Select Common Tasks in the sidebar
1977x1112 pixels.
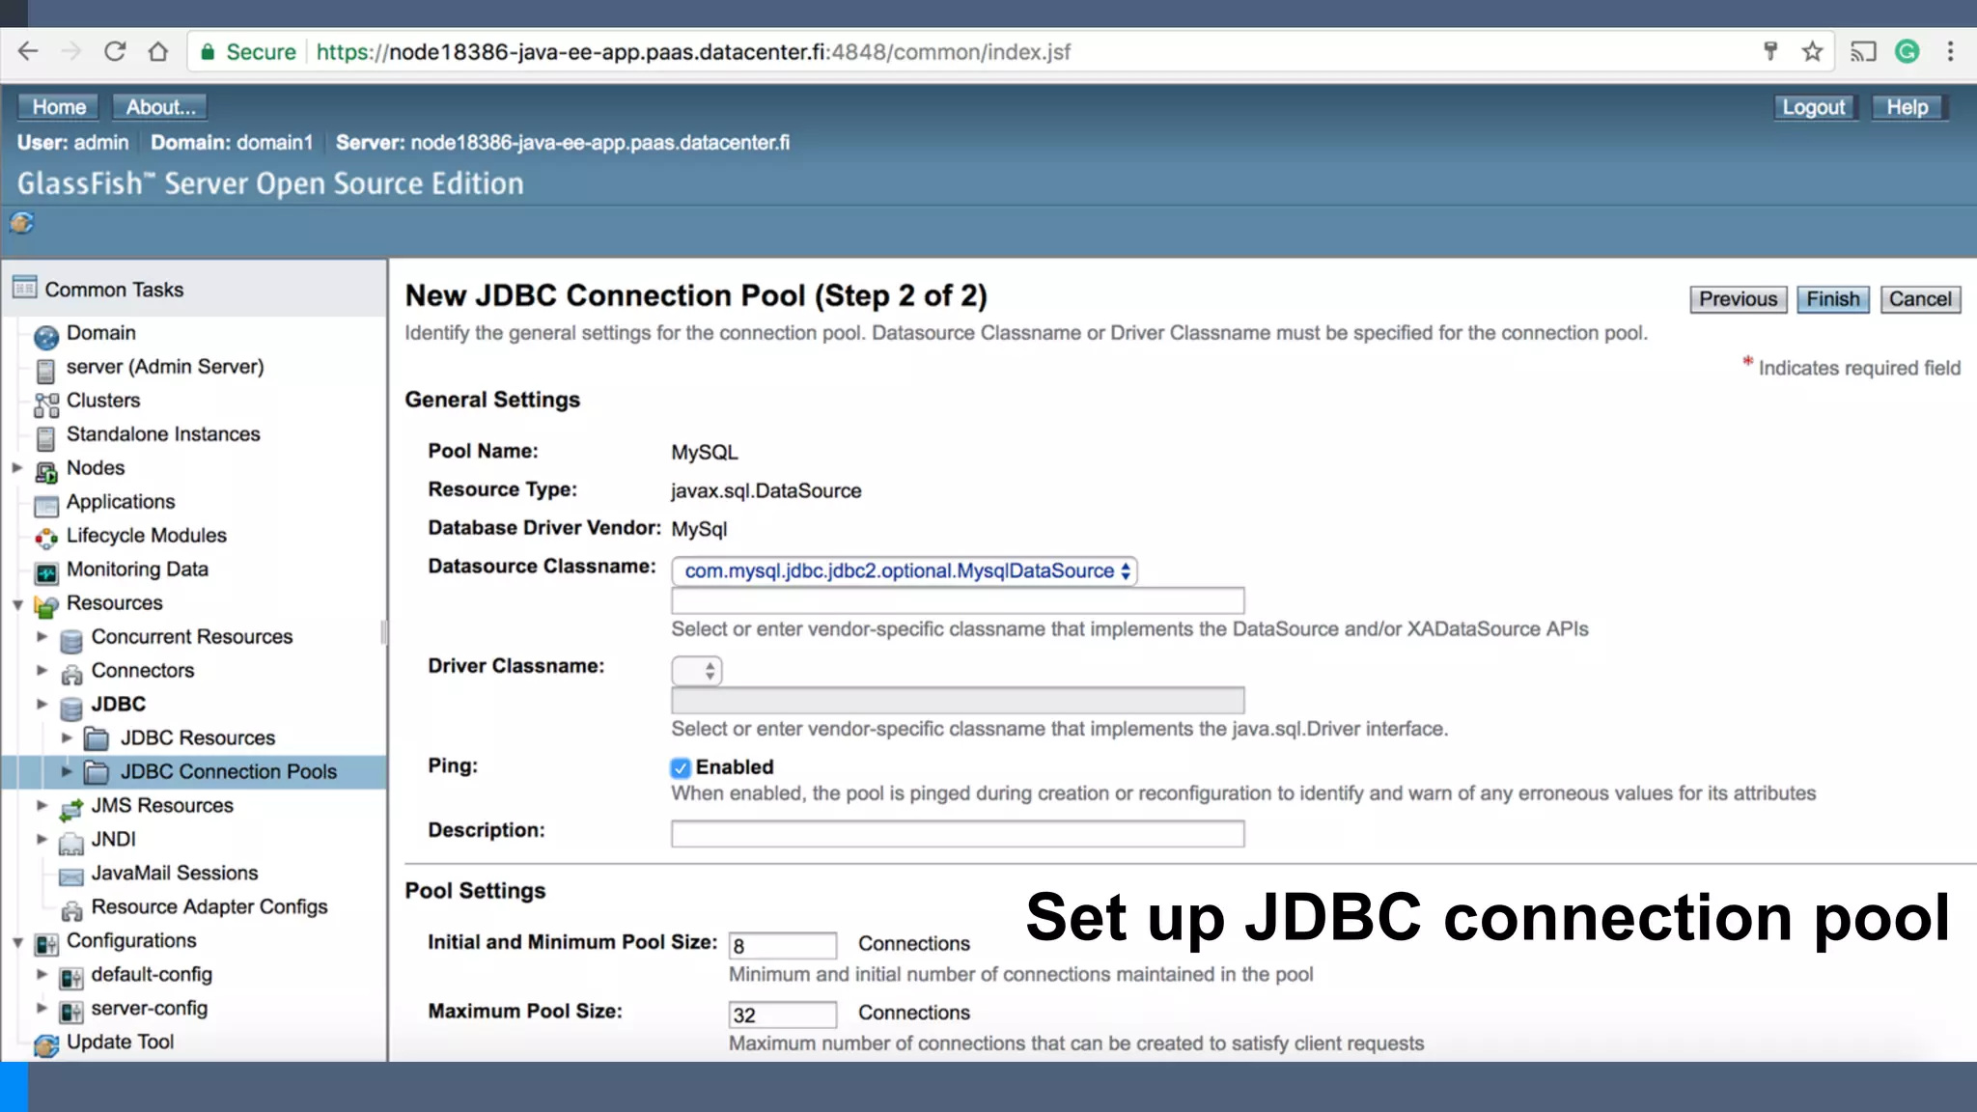114,290
